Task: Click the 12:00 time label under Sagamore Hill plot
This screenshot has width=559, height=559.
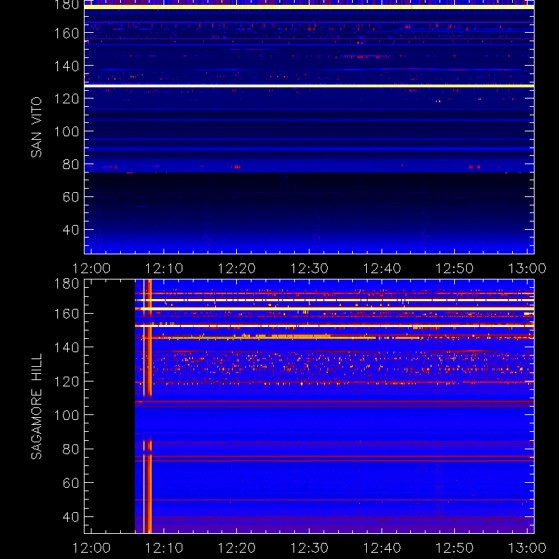Action: click(92, 548)
